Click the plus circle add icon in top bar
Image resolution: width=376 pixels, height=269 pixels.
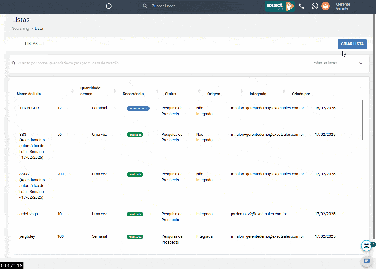(x=109, y=6)
